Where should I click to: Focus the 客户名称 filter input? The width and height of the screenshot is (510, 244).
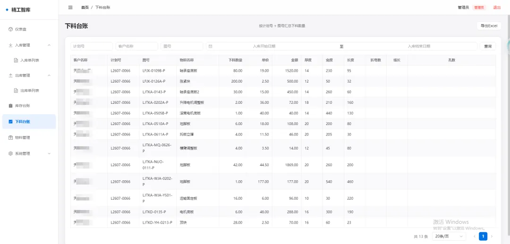point(136,46)
